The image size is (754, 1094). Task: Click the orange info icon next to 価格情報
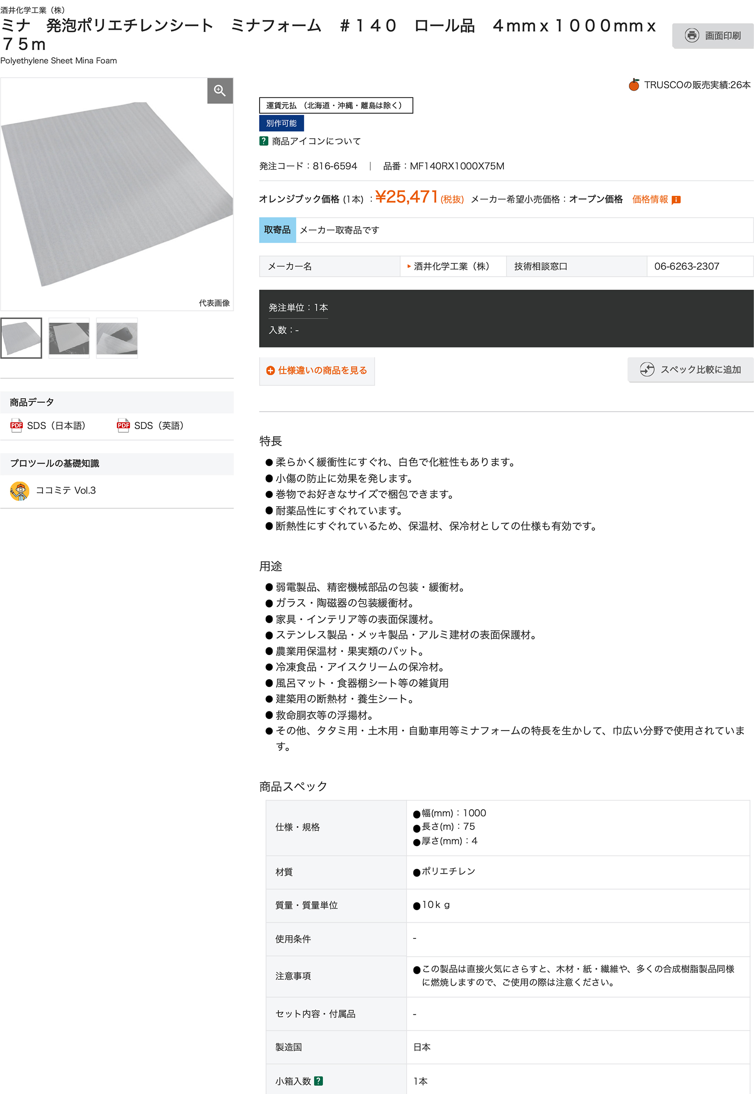click(x=676, y=199)
